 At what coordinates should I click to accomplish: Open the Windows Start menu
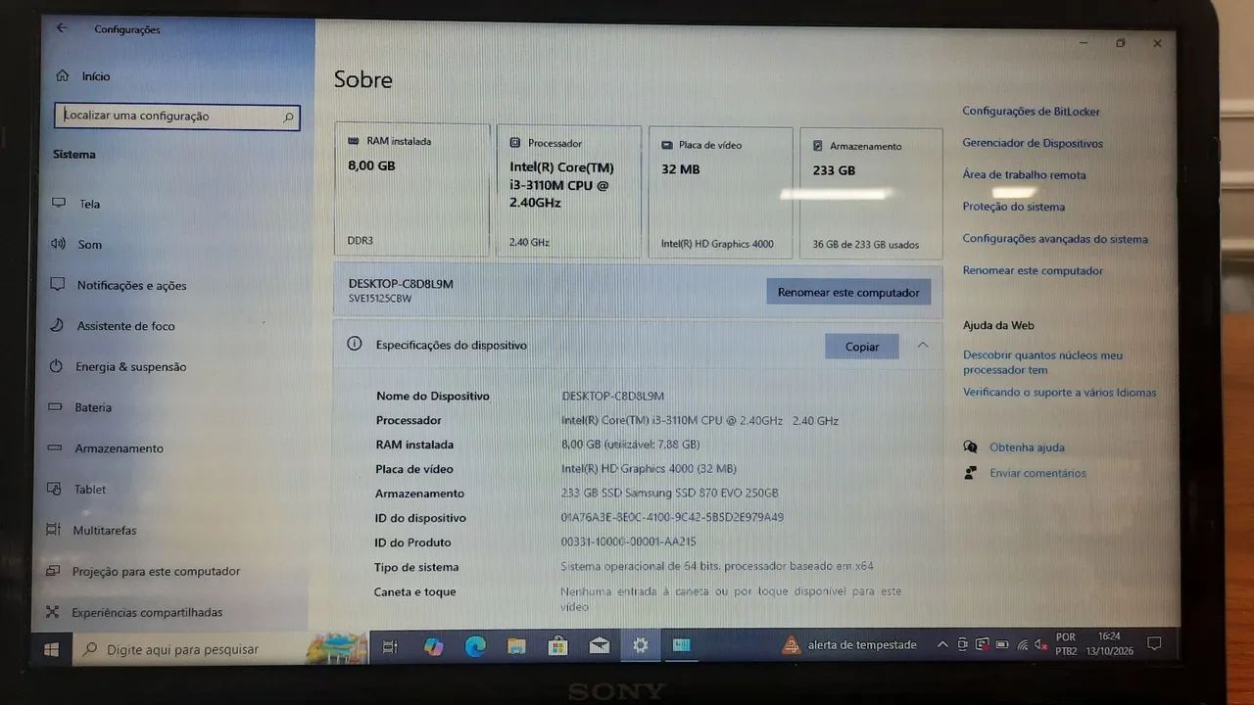coord(51,648)
